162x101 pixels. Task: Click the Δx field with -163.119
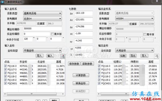(x=84, y=13)
